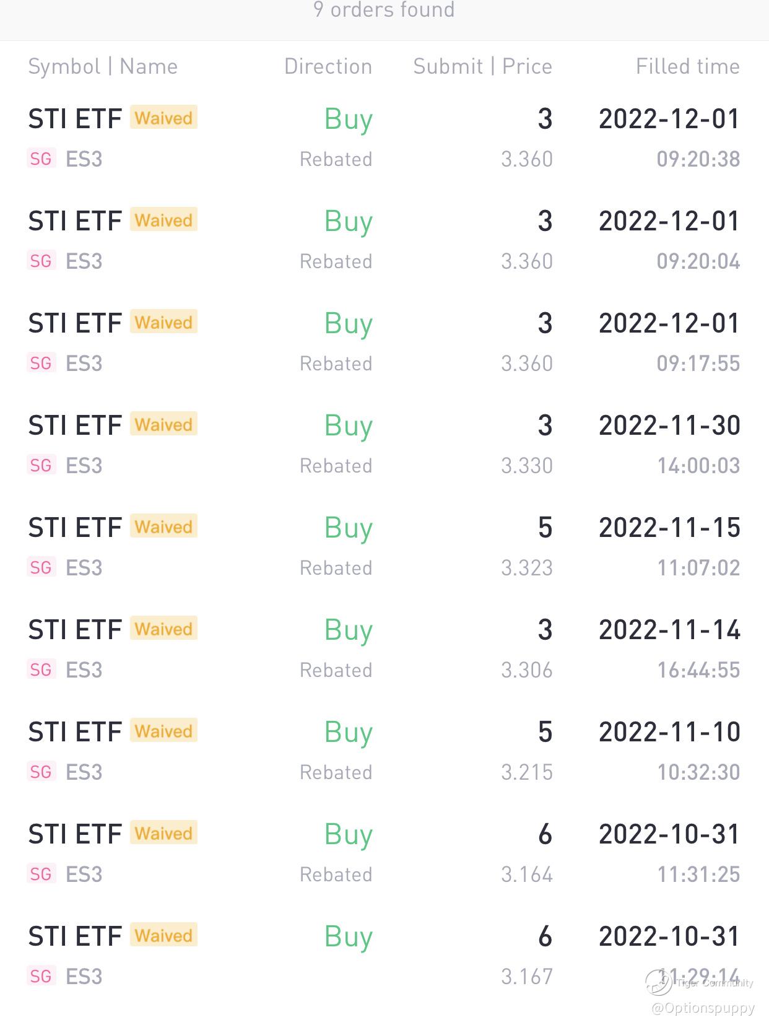Open the order priced at 3.306
769x1025 pixels.
coord(384,649)
